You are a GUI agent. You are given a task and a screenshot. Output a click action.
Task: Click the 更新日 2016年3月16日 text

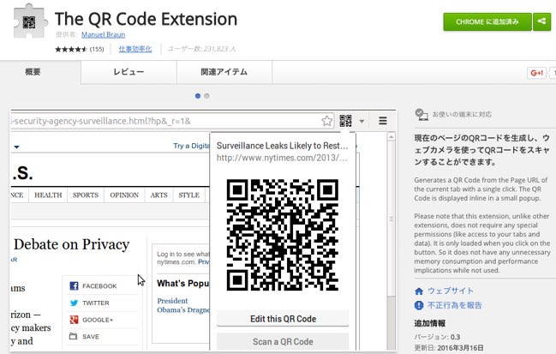[449, 348]
